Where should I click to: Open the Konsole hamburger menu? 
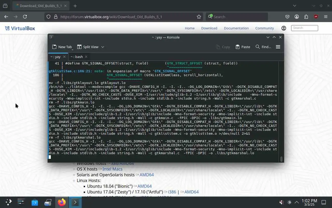[x=278, y=47]
